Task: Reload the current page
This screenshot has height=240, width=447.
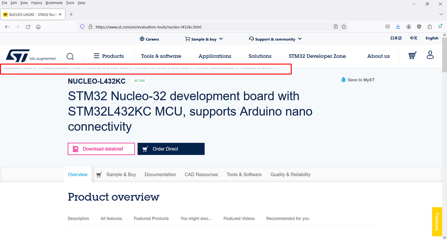Action: [28, 27]
